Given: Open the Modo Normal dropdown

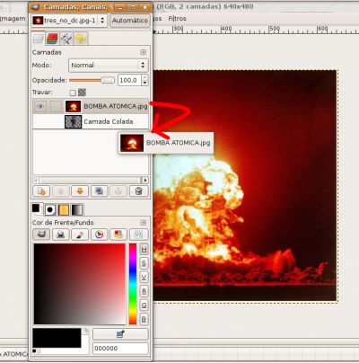Looking at the screenshot, I should pyautogui.click(x=109, y=65).
